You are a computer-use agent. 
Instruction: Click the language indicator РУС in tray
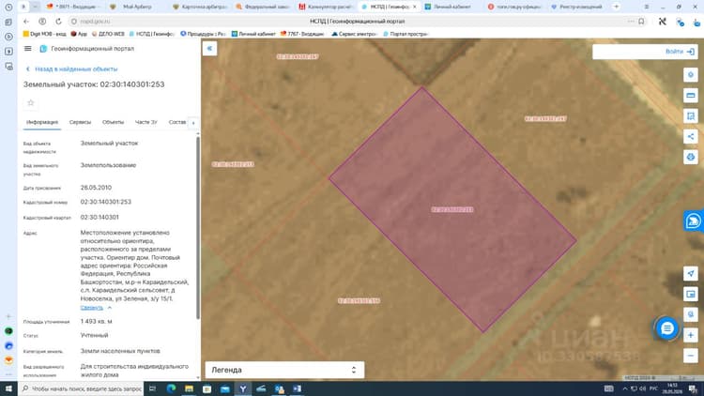point(653,388)
